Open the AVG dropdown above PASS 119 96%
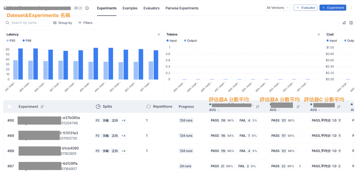The image size is (356, 172). tap(214, 110)
